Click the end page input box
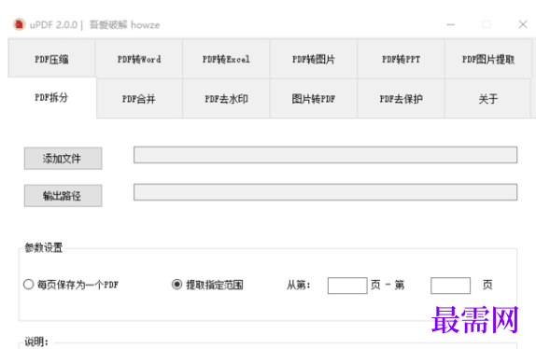 coord(450,286)
